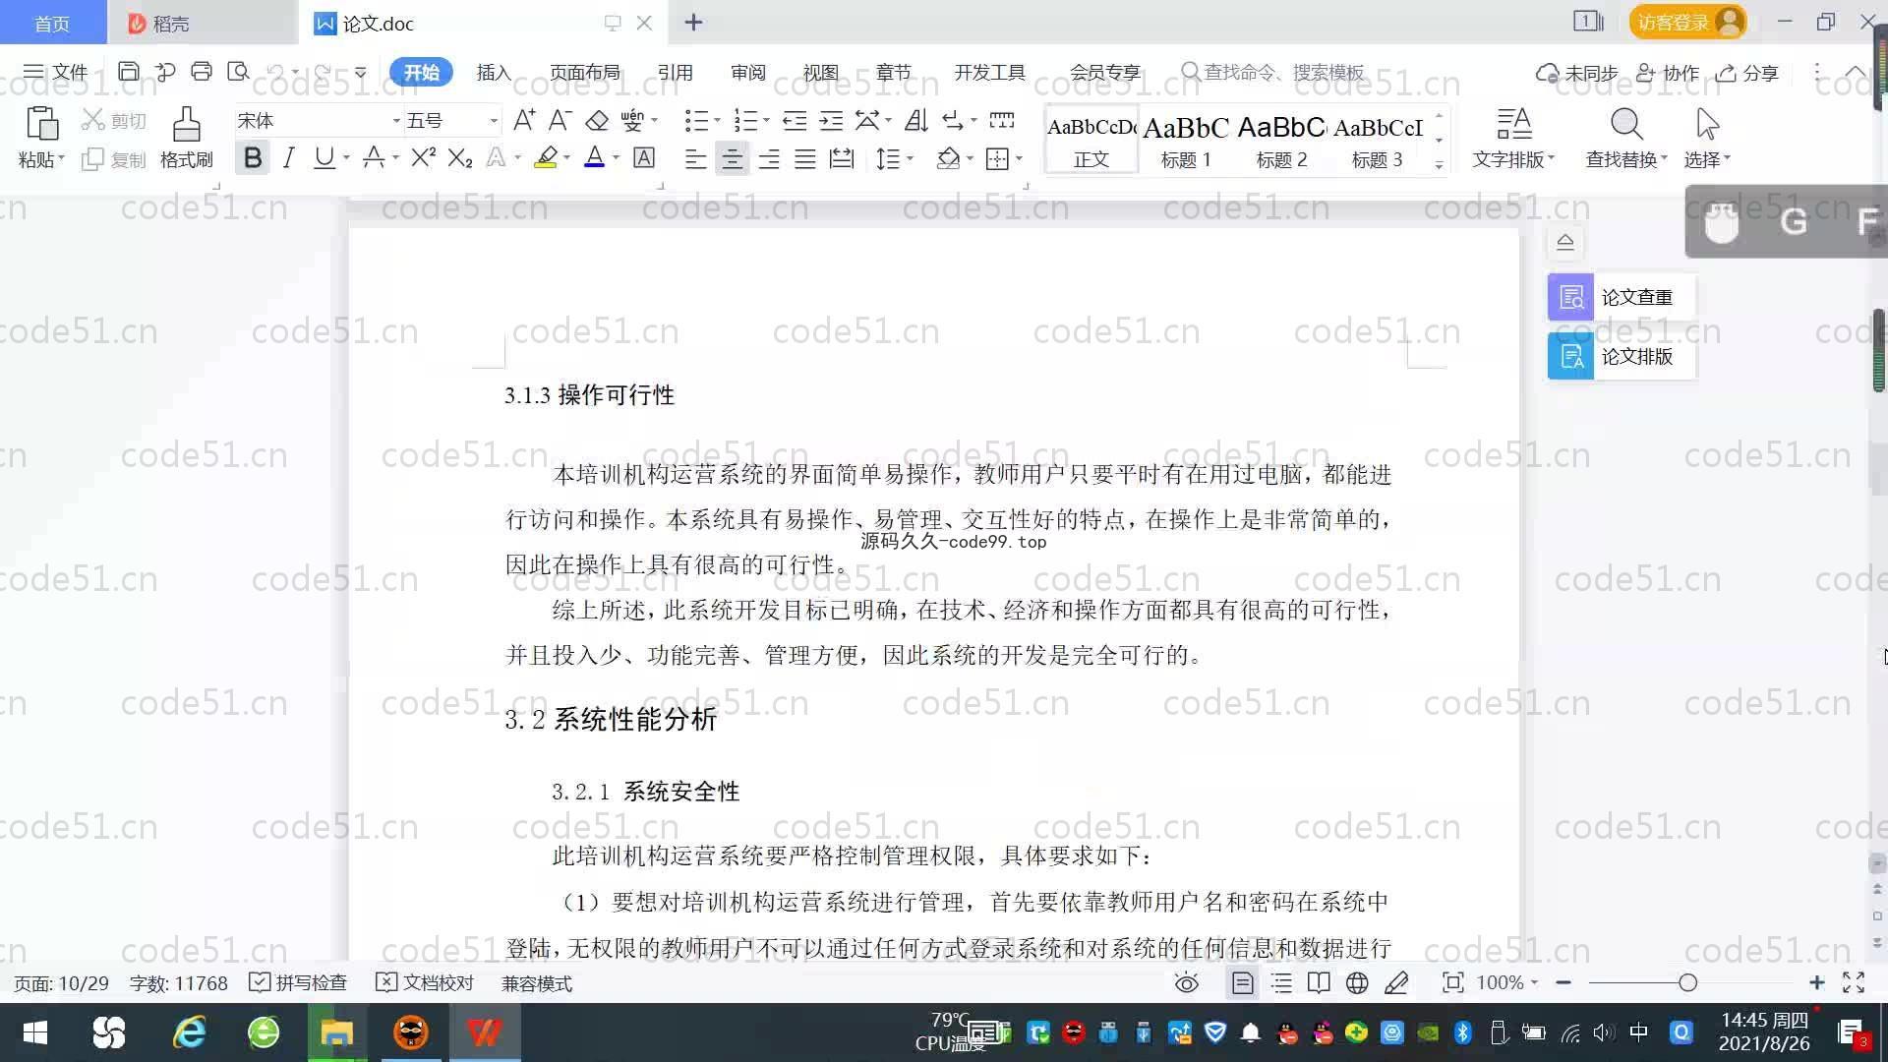Apply distributed alignment

point(842,158)
